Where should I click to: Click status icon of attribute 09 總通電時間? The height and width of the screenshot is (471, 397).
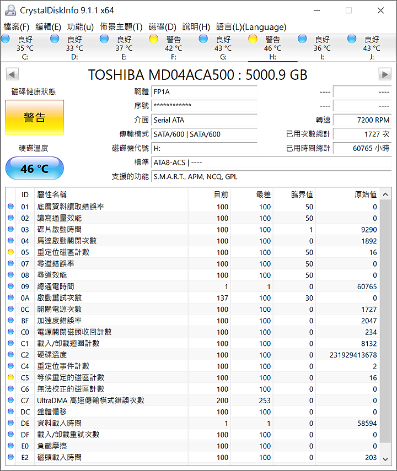tap(11, 286)
